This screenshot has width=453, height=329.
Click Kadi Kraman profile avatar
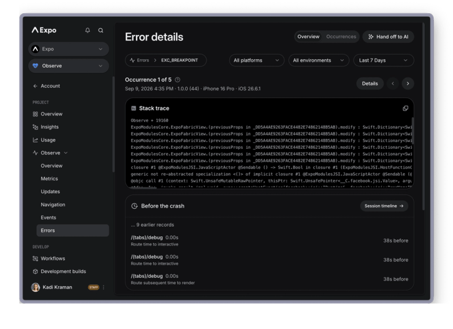point(36,287)
